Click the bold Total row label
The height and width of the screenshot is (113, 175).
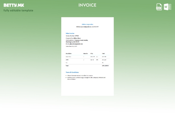tap(67, 66)
